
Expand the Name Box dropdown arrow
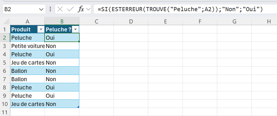[x=41, y=9]
